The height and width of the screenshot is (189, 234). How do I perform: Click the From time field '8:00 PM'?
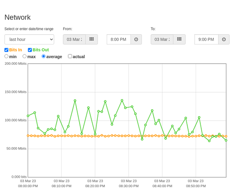click(119, 39)
